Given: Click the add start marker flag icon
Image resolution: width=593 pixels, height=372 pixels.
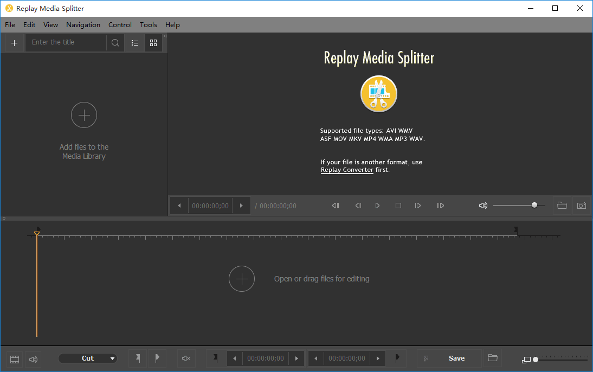Looking at the screenshot, I should [138, 358].
